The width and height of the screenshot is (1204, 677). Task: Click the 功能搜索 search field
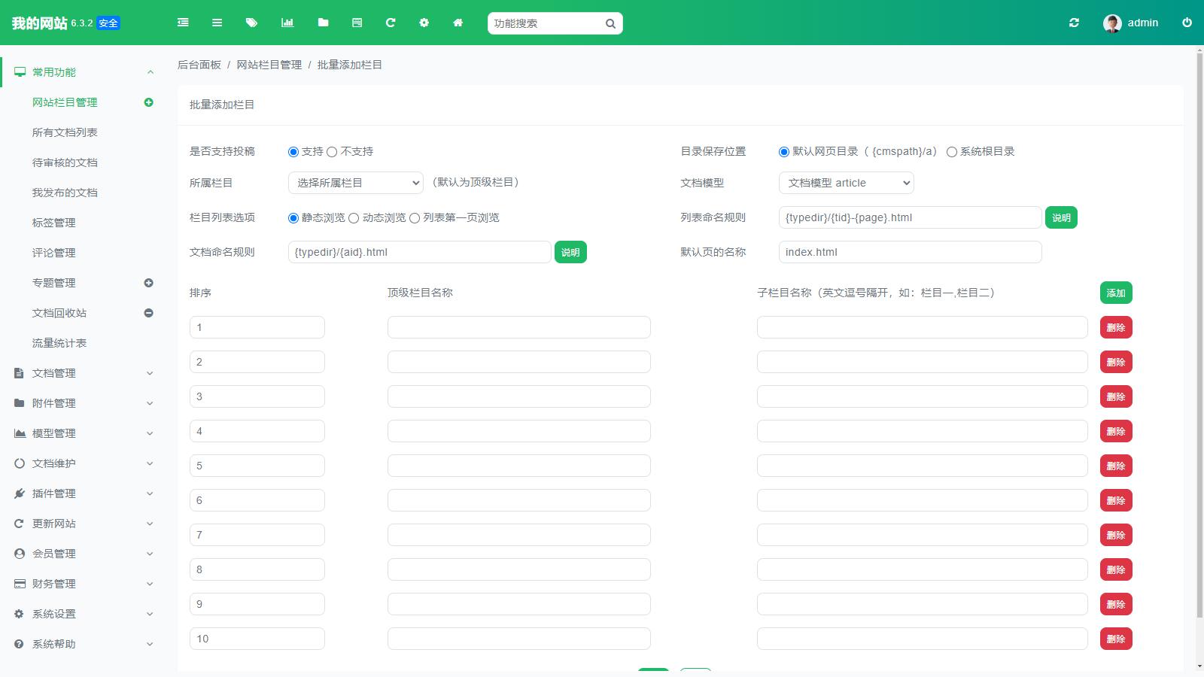(x=546, y=23)
